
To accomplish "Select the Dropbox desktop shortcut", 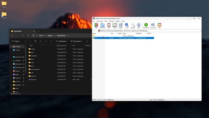I will tap(4, 15).
